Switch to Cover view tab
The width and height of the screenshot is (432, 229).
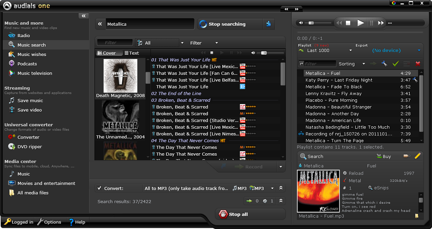(x=109, y=53)
